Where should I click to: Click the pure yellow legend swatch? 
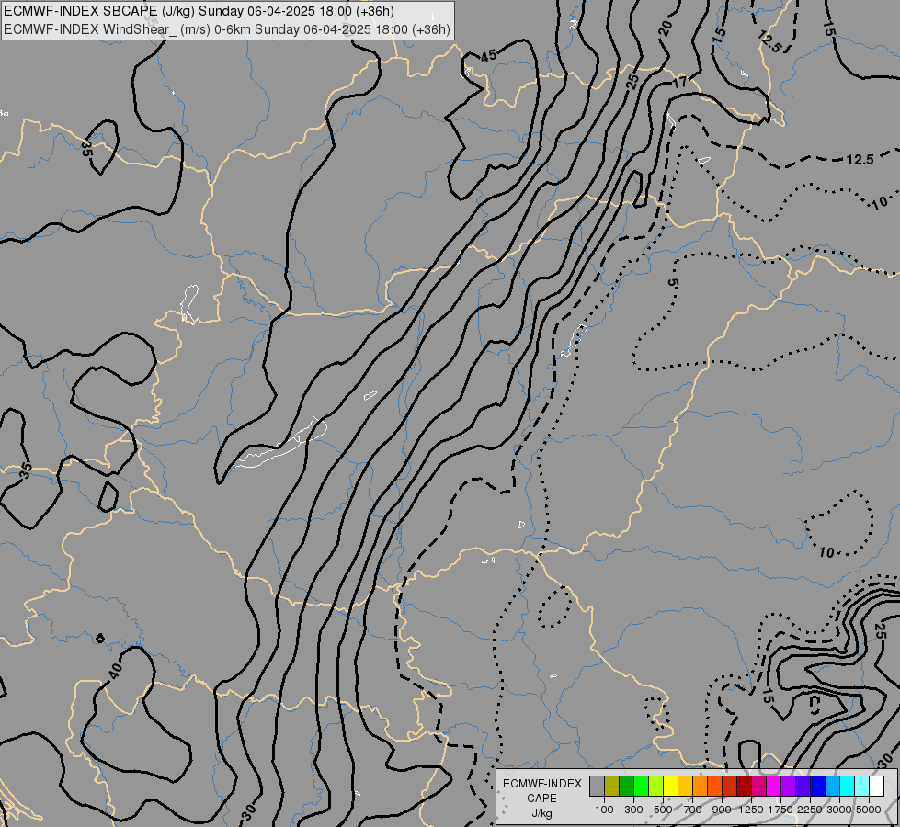[670, 786]
